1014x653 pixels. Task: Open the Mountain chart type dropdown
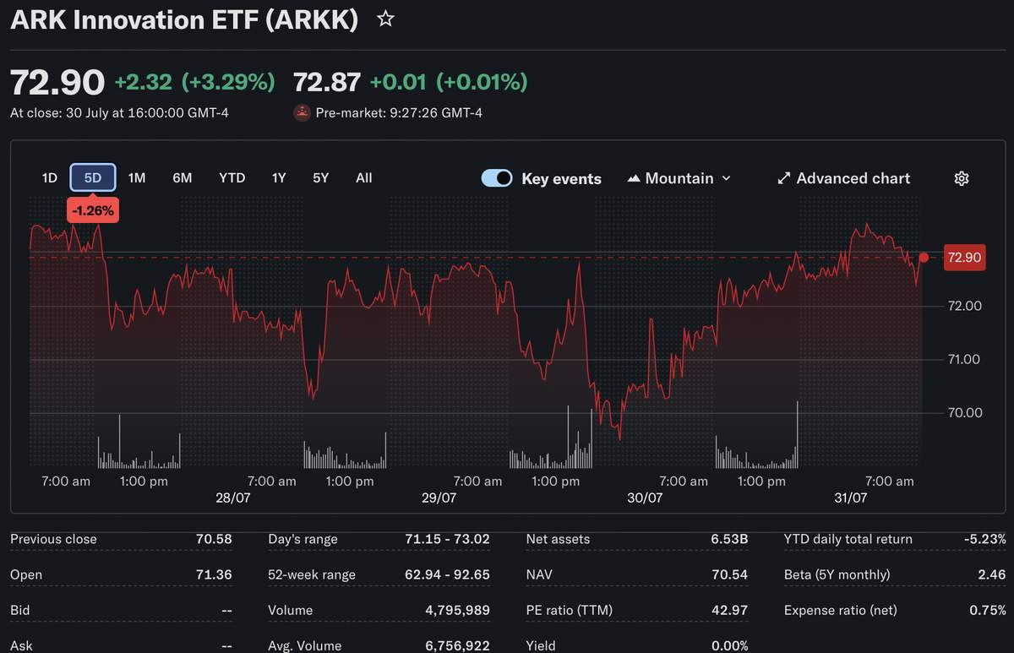(x=679, y=178)
